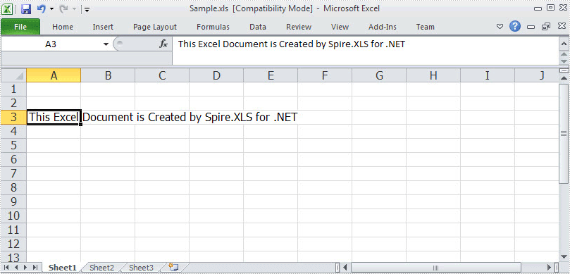Image resolution: width=570 pixels, height=274 pixels.
Task: Click the horizontal split box above vertical scrollbar
Action: [564, 70]
